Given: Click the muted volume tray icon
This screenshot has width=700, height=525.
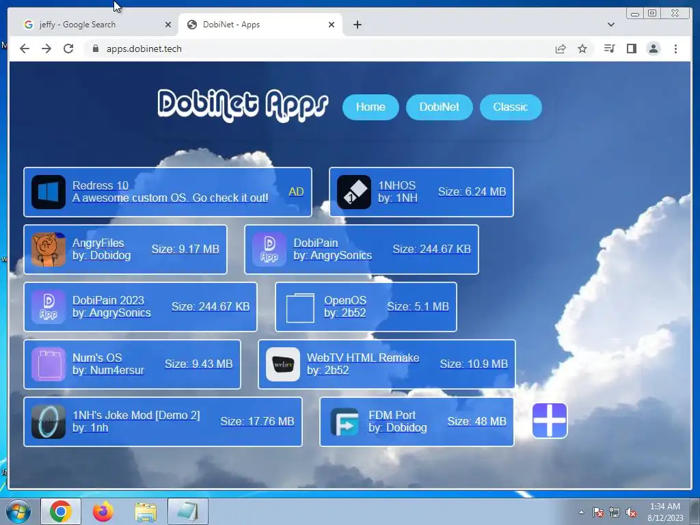Looking at the screenshot, I should coord(631,512).
